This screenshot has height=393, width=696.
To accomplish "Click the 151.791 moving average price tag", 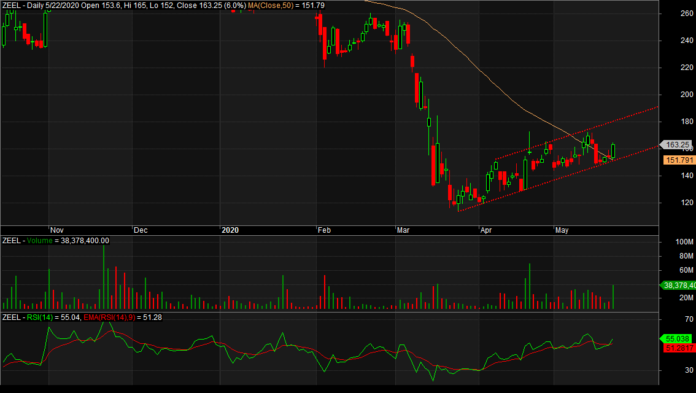I will click(679, 160).
